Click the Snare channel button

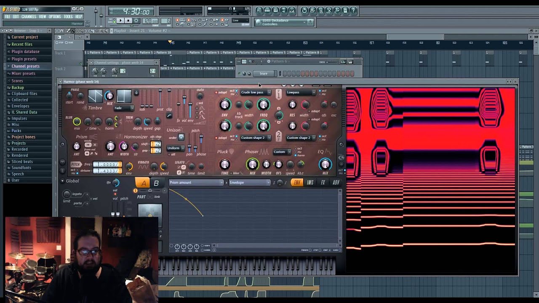pyautogui.click(x=263, y=73)
